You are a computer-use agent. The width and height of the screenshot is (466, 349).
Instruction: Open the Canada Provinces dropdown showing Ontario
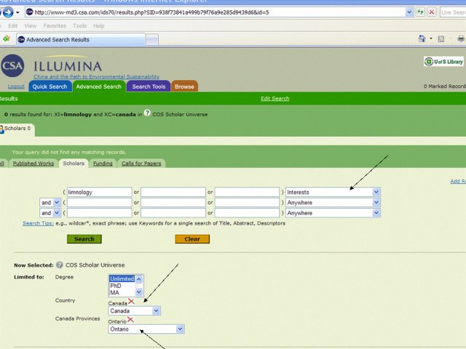(x=180, y=329)
